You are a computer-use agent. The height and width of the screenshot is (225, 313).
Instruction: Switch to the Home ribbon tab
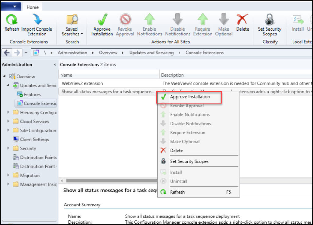click(32, 7)
